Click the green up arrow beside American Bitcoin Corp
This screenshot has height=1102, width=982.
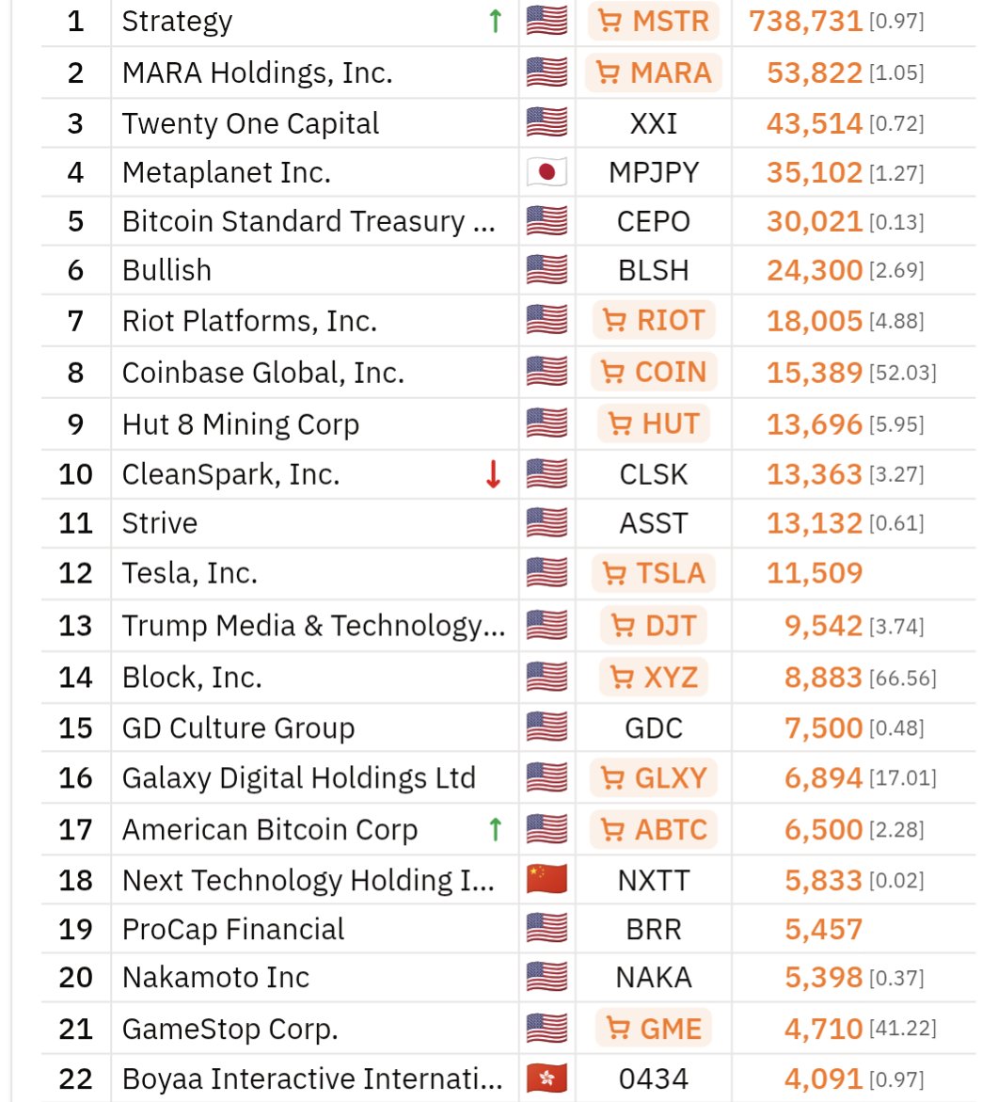495,829
